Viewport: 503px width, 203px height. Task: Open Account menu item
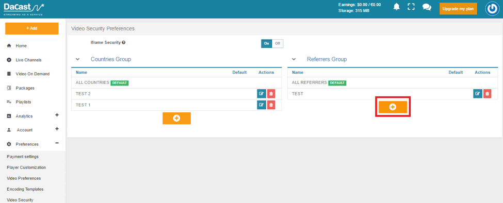[25, 130]
